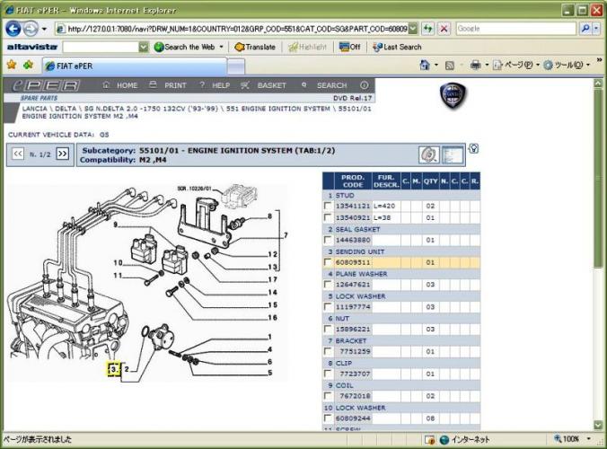Open the 100% zoom level dropdown

coord(589,439)
